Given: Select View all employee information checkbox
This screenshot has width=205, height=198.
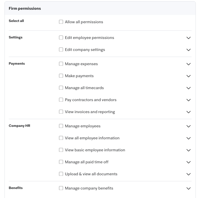Looking at the screenshot, I should click(61, 138).
